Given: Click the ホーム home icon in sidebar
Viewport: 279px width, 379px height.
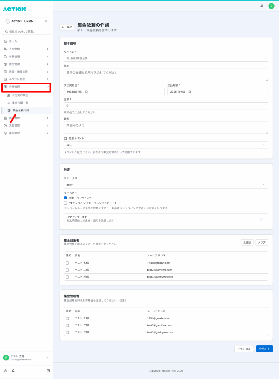Looking at the screenshot, I should point(5,41).
